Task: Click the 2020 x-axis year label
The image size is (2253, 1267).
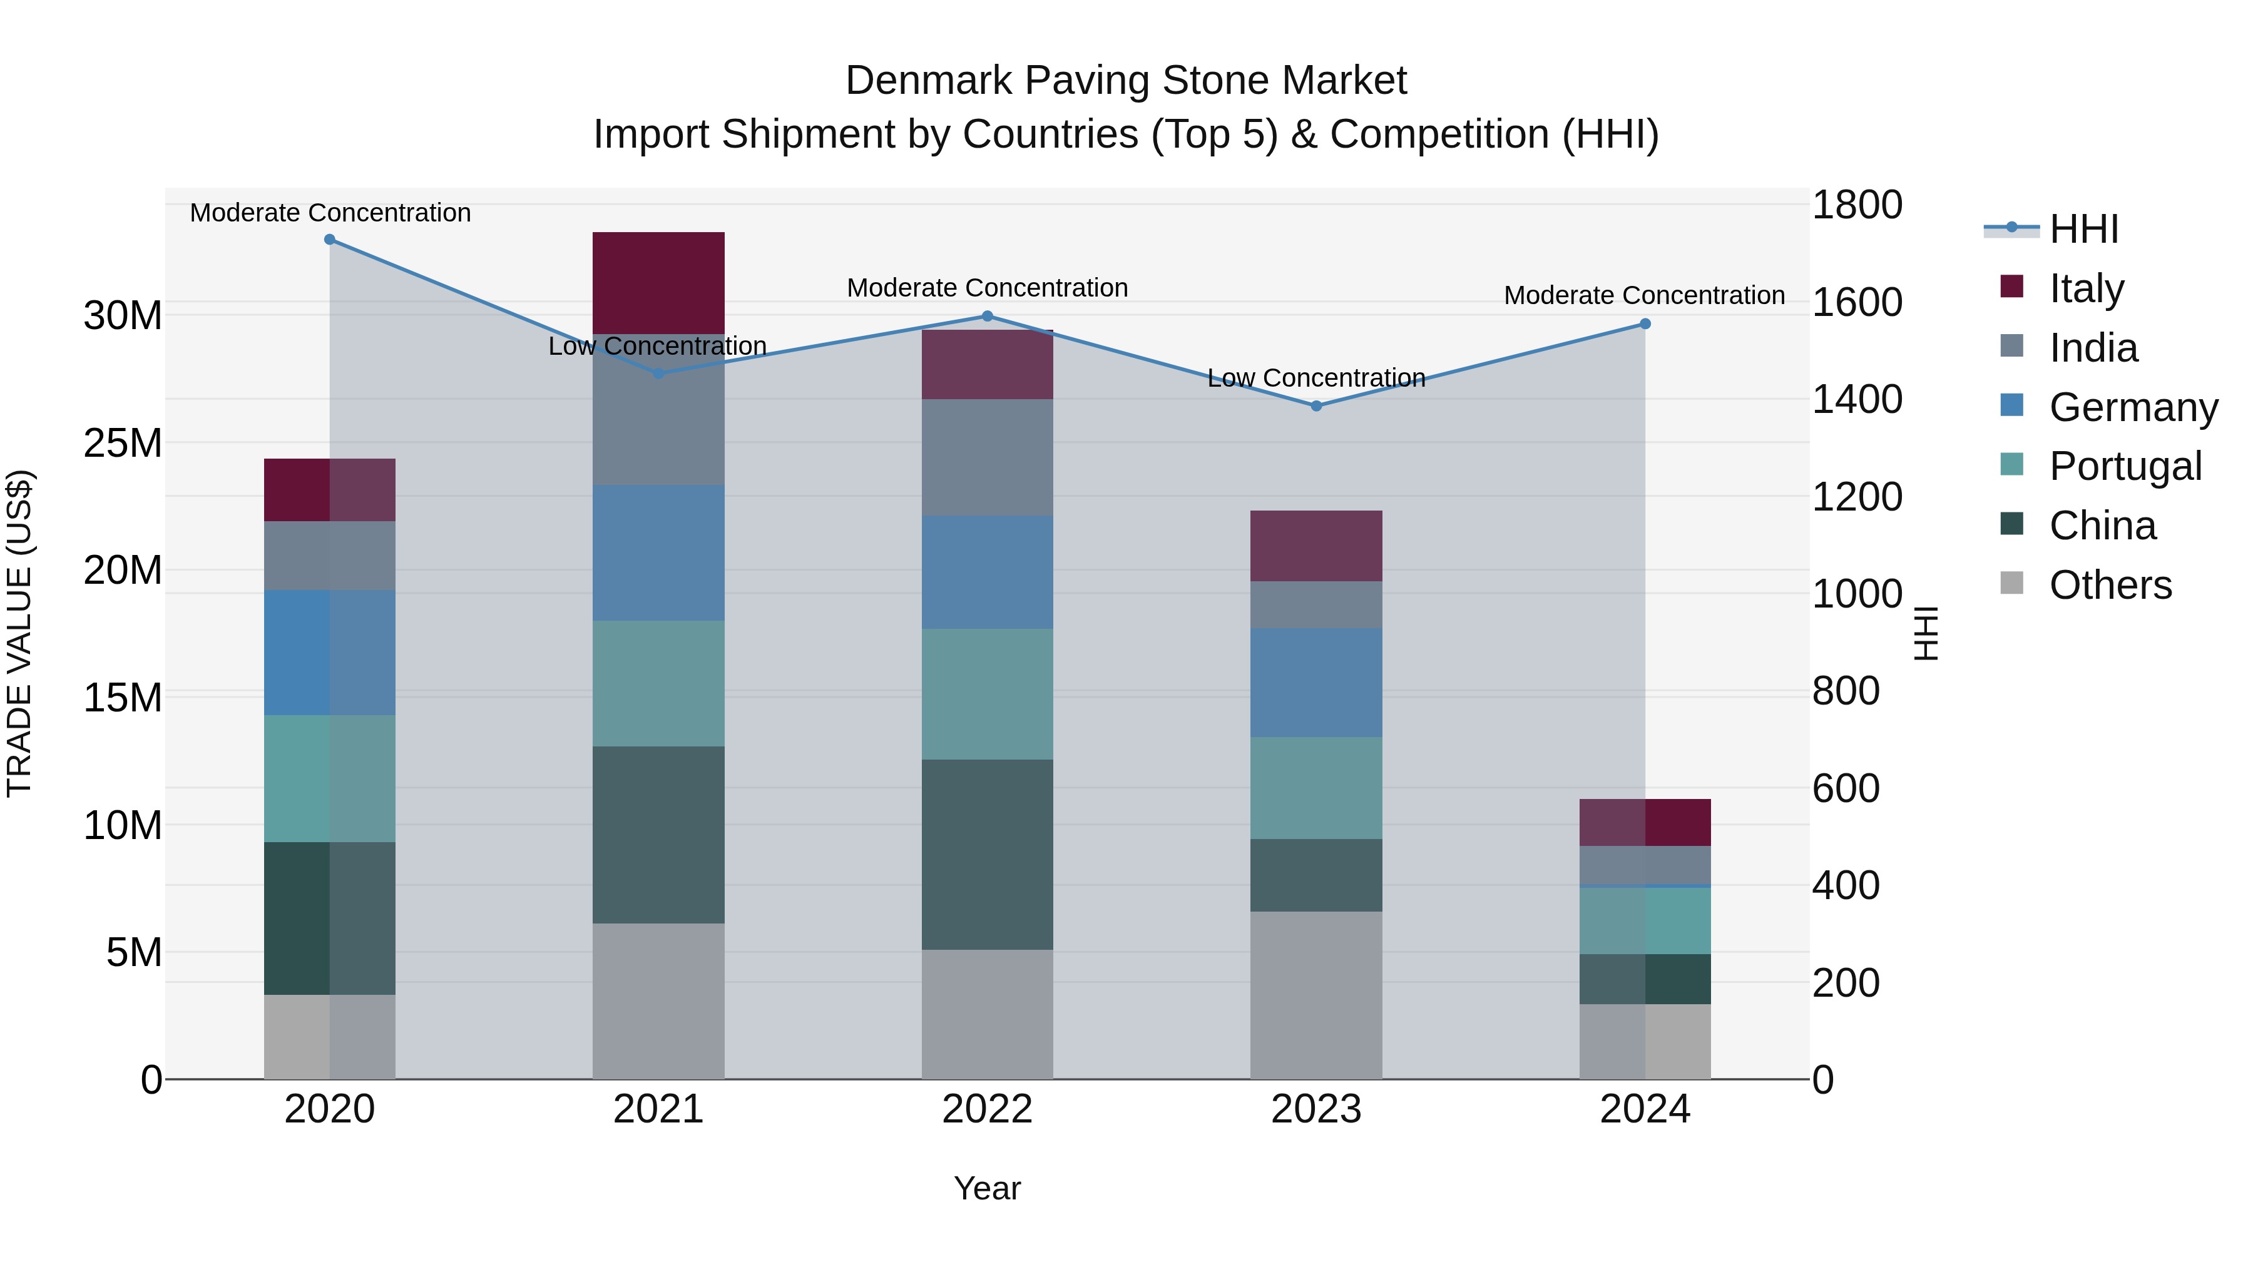Action: point(330,1109)
